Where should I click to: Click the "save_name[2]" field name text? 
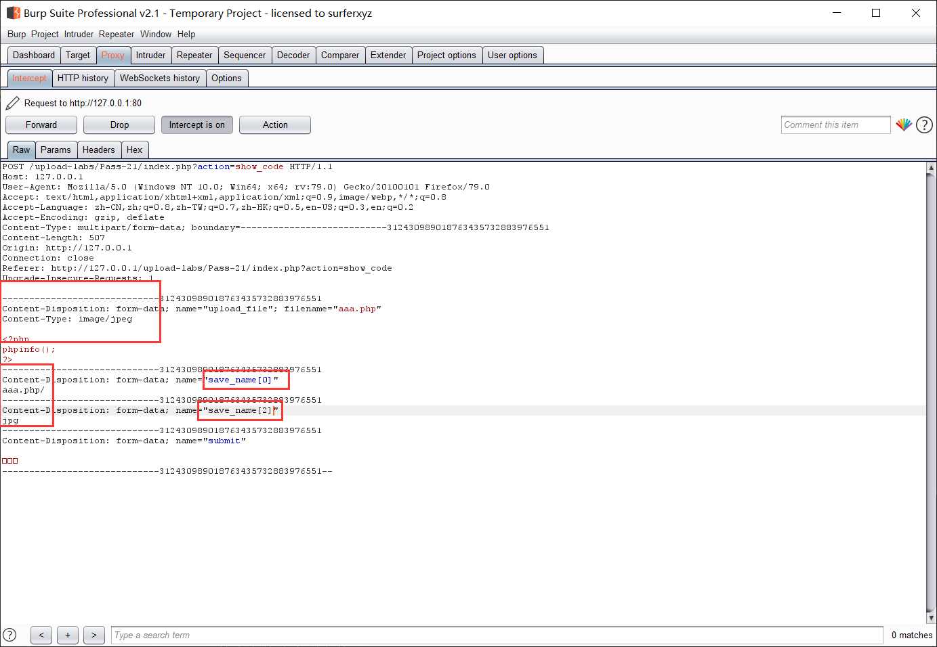click(239, 410)
